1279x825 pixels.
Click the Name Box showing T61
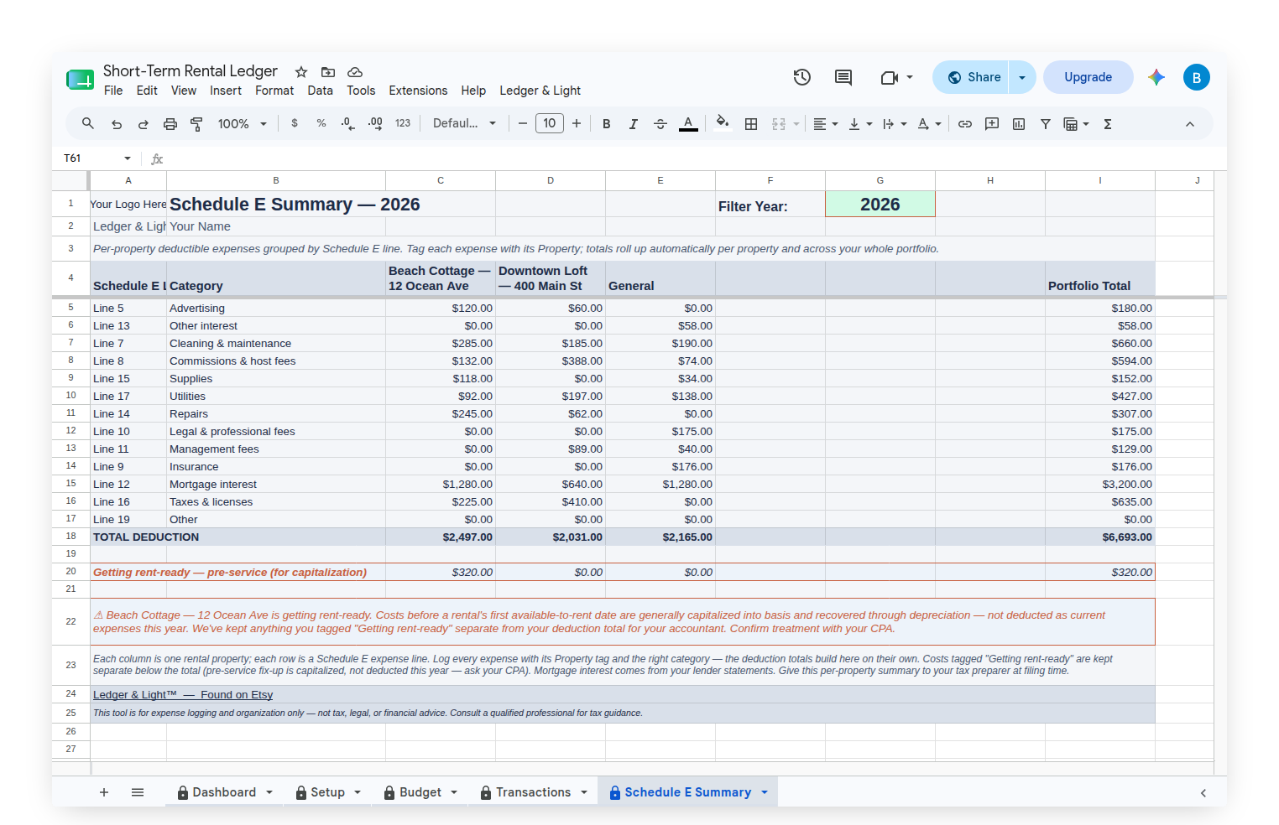97,158
